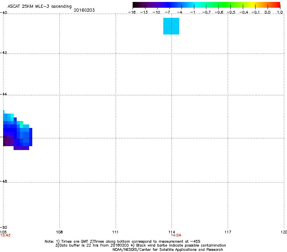The image size is (287, 252).
Task: Click the -4 color scale label
Action: tap(180, 12)
